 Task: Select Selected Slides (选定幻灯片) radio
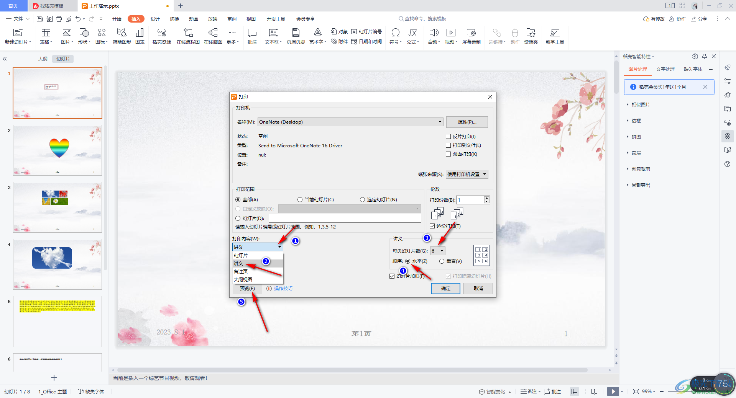point(362,199)
